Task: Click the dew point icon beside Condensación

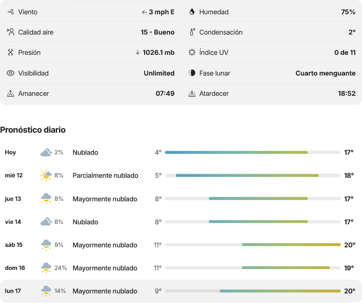Action: point(192,32)
